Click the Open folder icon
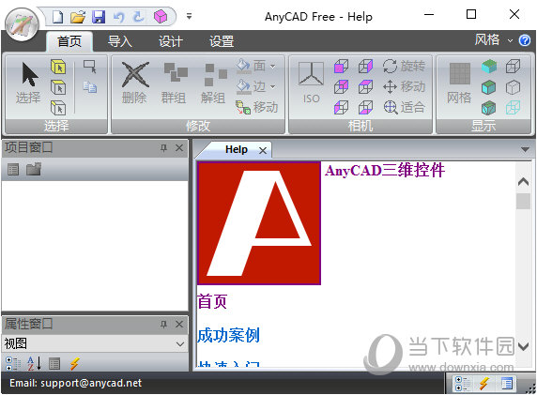This screenshot has height=395, width=537. pos(78,17)
